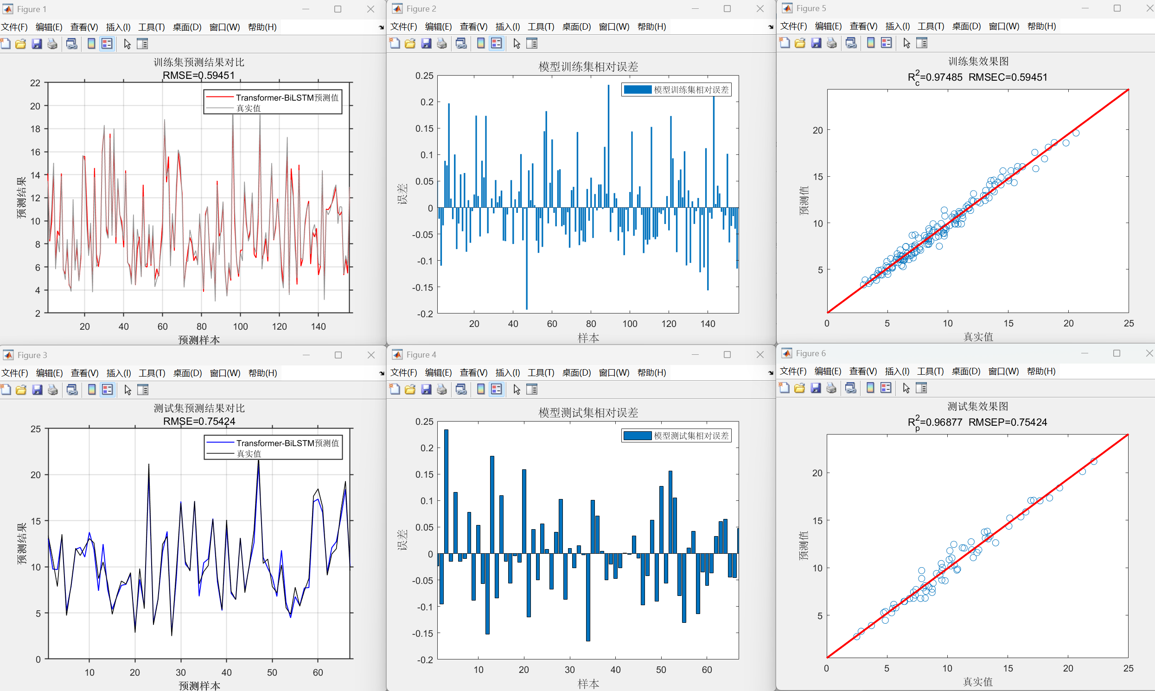Click Save Figure icon in Figure 1 toolbar

pyautogui.click(x=36, y=44)
